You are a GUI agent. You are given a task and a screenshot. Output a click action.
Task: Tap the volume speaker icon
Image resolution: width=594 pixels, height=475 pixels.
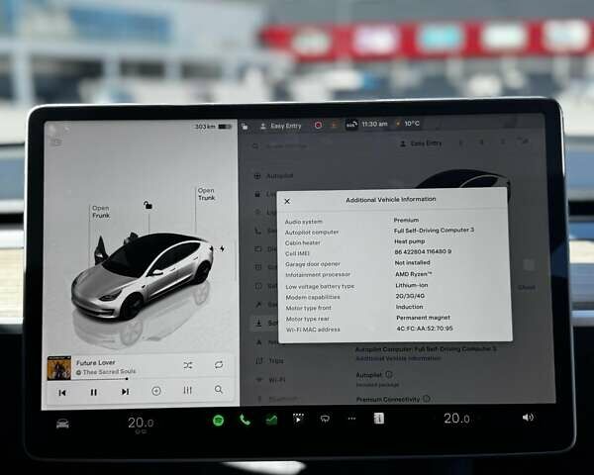[528, 418]
